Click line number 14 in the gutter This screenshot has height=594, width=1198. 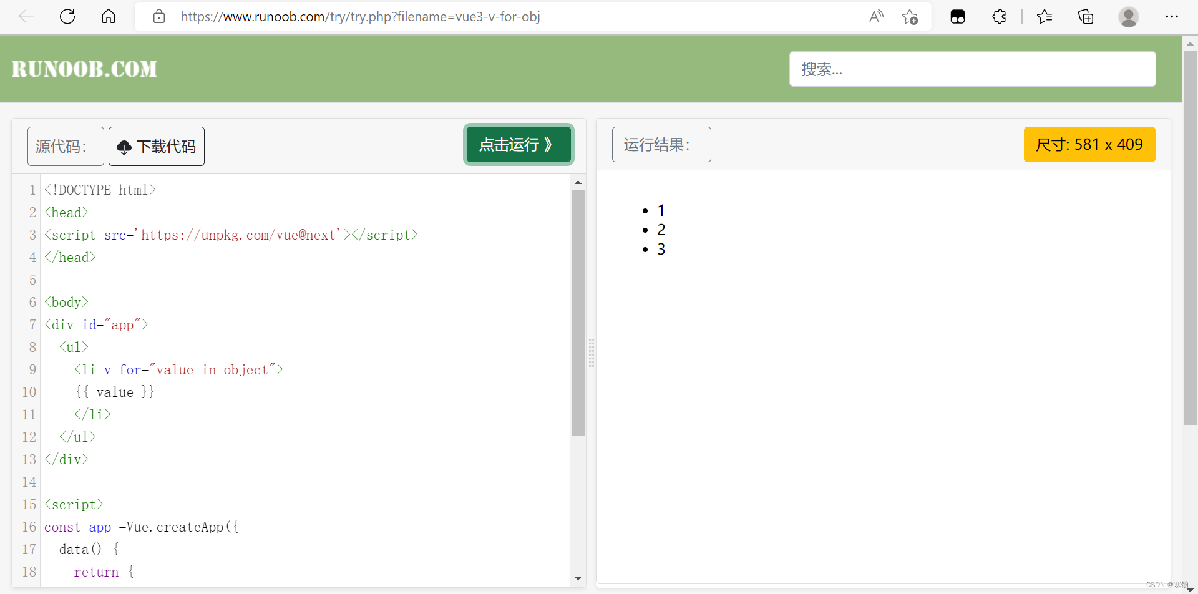click(29, 482)
